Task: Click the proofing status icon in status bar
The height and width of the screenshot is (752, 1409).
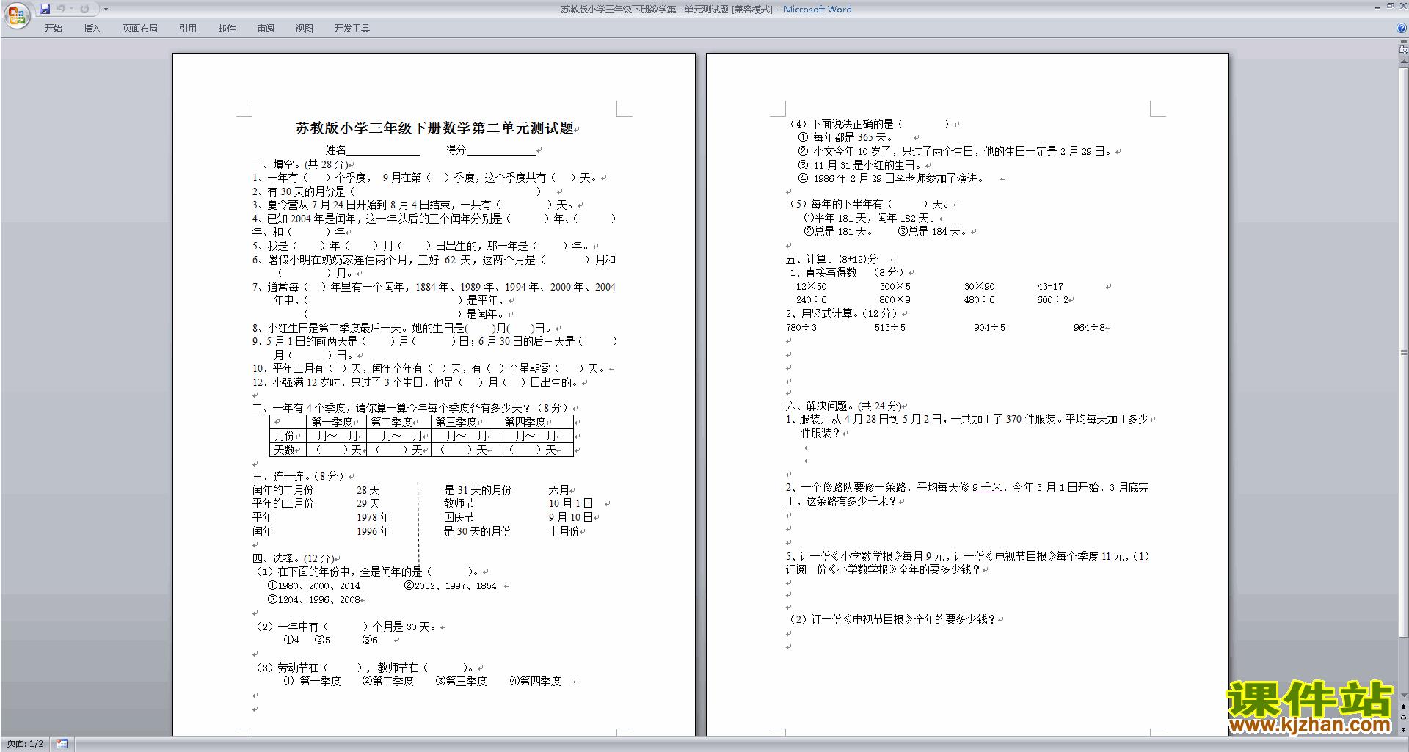Action: coord(62,744)
